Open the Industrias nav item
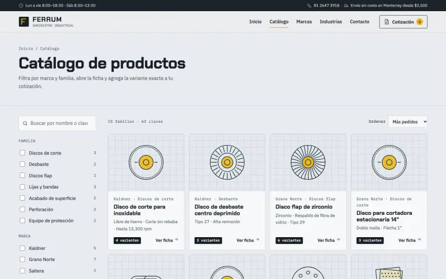This screenshot has height=279, width=446. coord(331,22)
